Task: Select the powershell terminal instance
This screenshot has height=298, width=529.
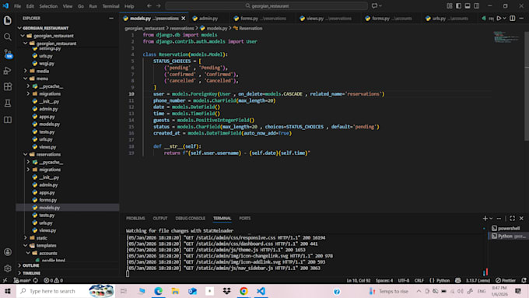Action: (509, 228)
